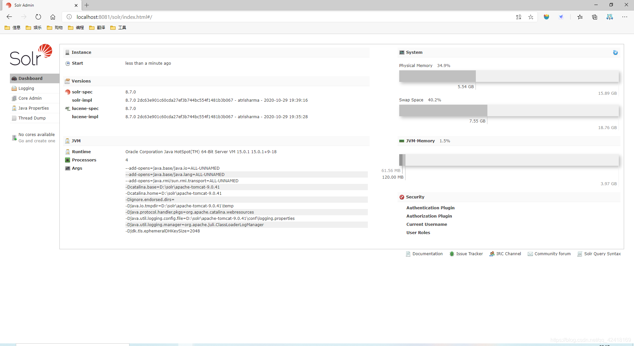Open the browser Settings and more menu

(625, 17)
